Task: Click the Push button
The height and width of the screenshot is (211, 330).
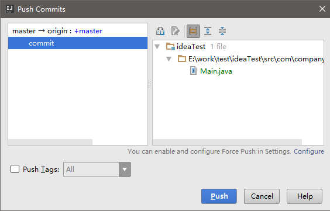Action: (x=219, y=196)
